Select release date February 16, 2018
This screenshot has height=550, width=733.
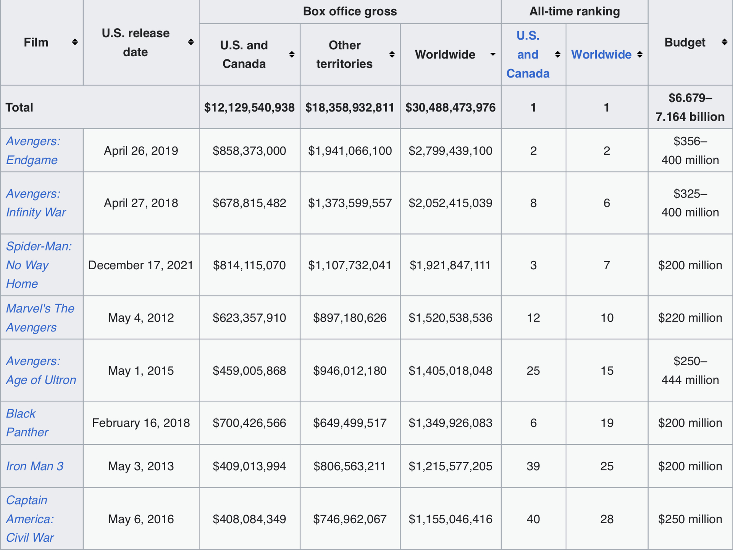(141, 423)
